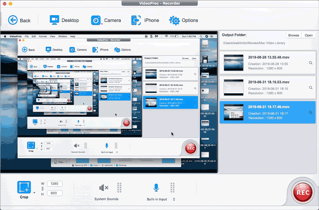Click the magnifier icon for 2019-08-28 13.55.48.mov
This screenshot has width=319, height=210.
tap(311, 63)
